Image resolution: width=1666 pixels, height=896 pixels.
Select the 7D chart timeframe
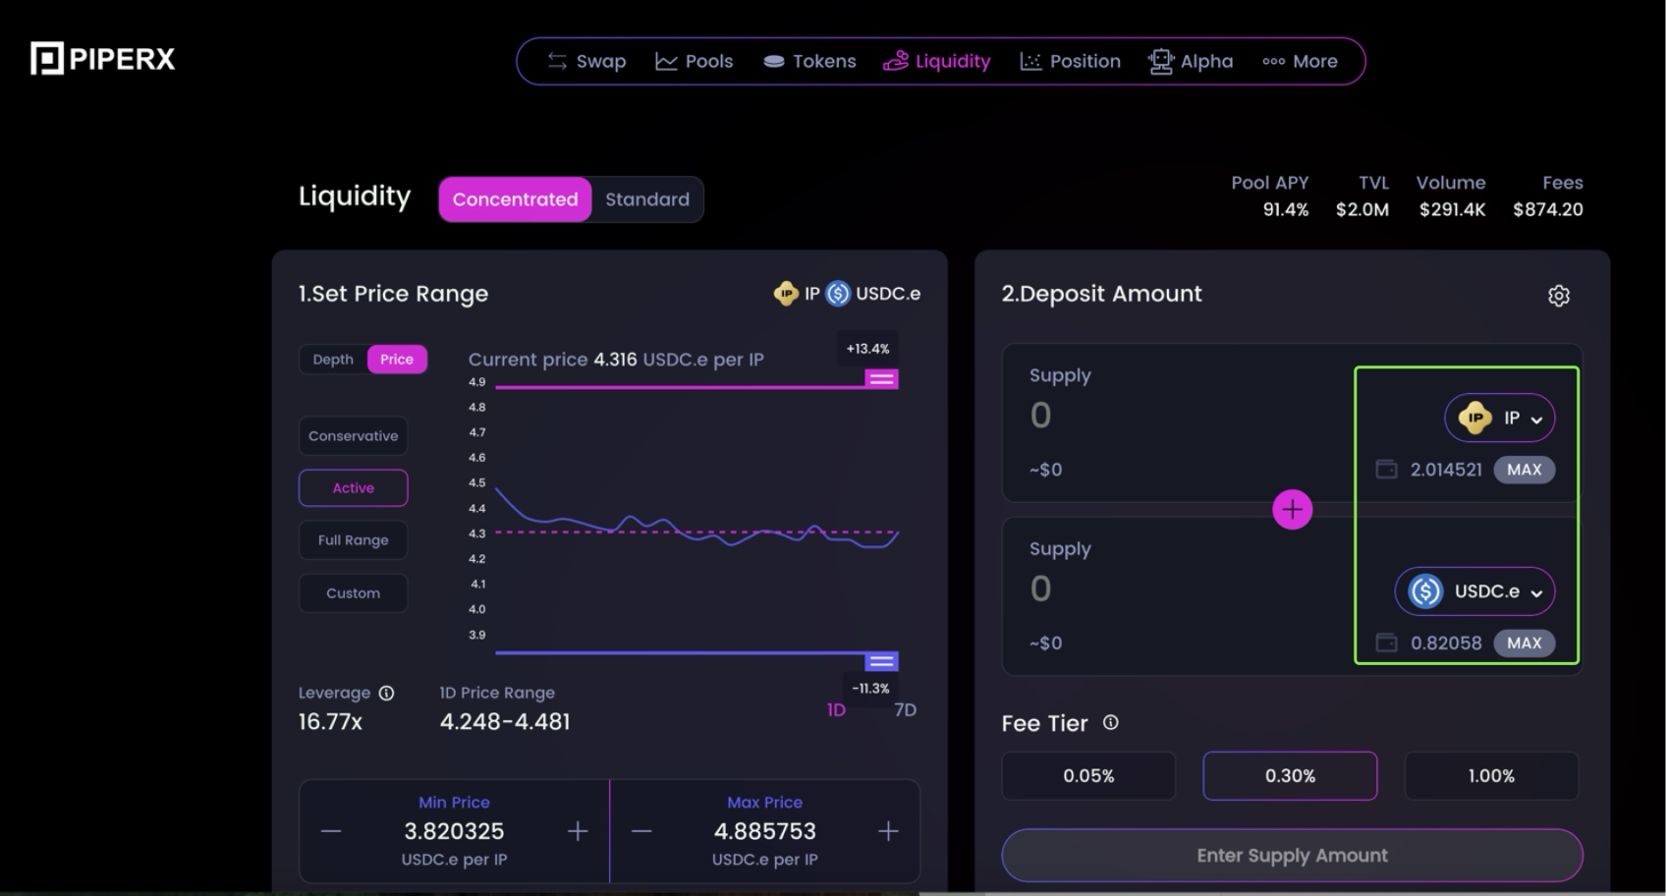(905, 710)
